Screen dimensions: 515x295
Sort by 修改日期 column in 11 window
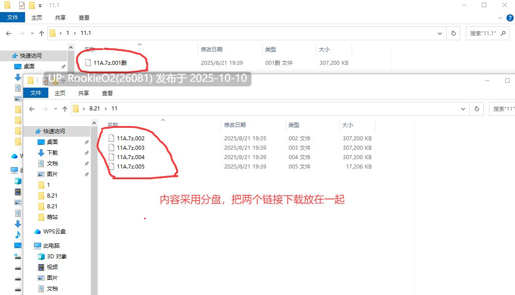click(x=235, y=125)
